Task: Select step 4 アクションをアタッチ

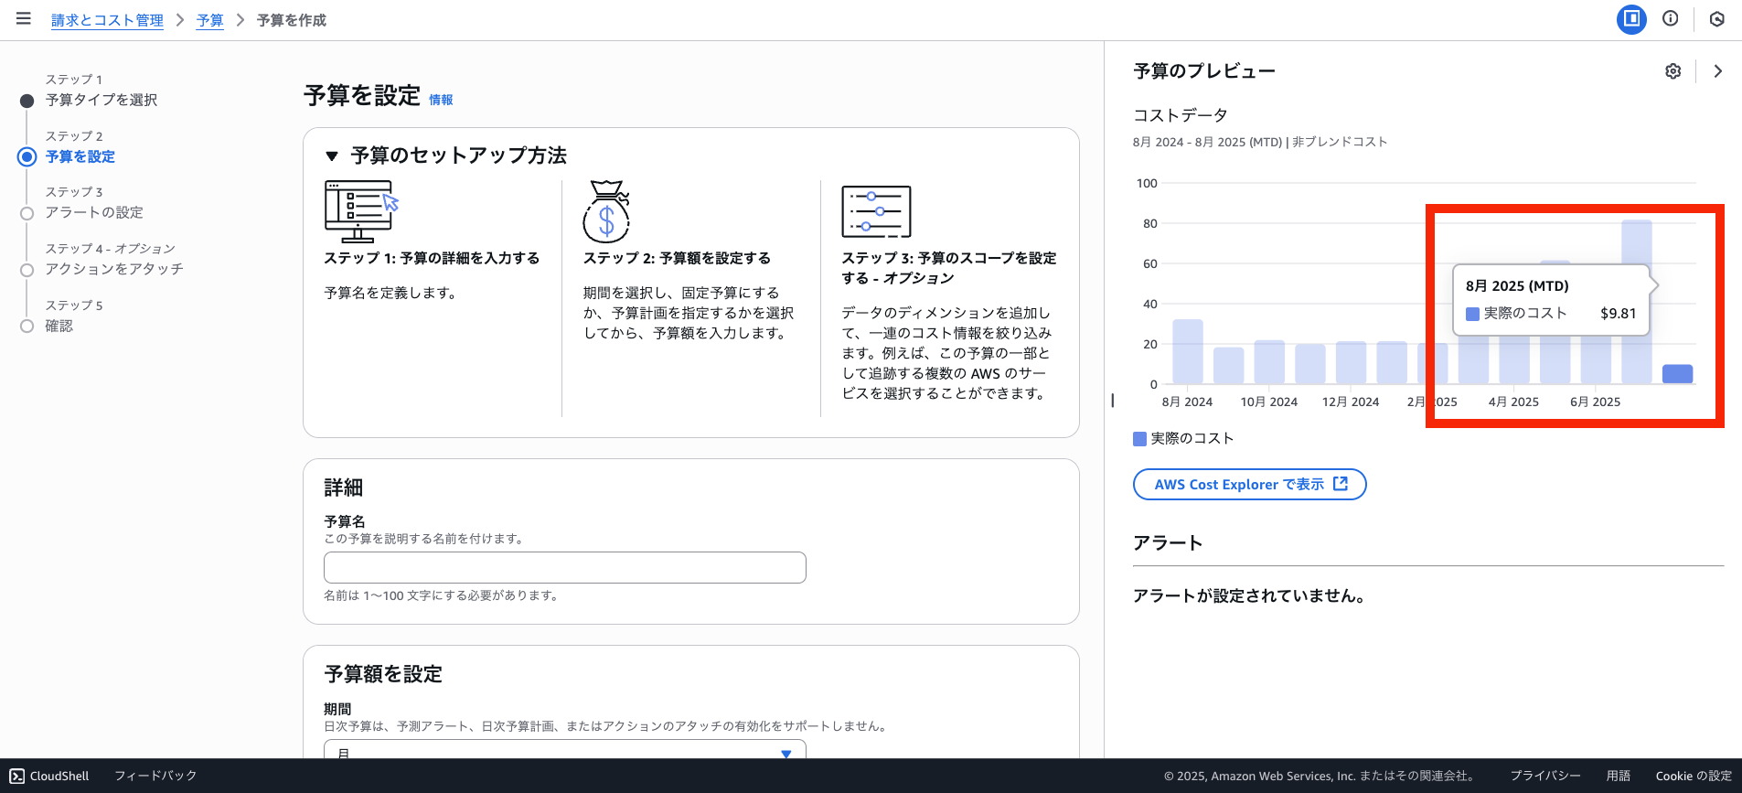Action: pyautogui.click(x=114, y=269)
